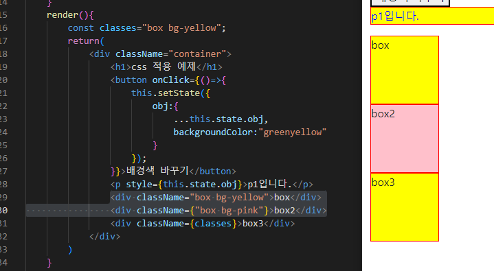Viewport: 494px width, 271px height.
Task: Click the closing '</div>' tag on line 32
Action: coord(105,237)
